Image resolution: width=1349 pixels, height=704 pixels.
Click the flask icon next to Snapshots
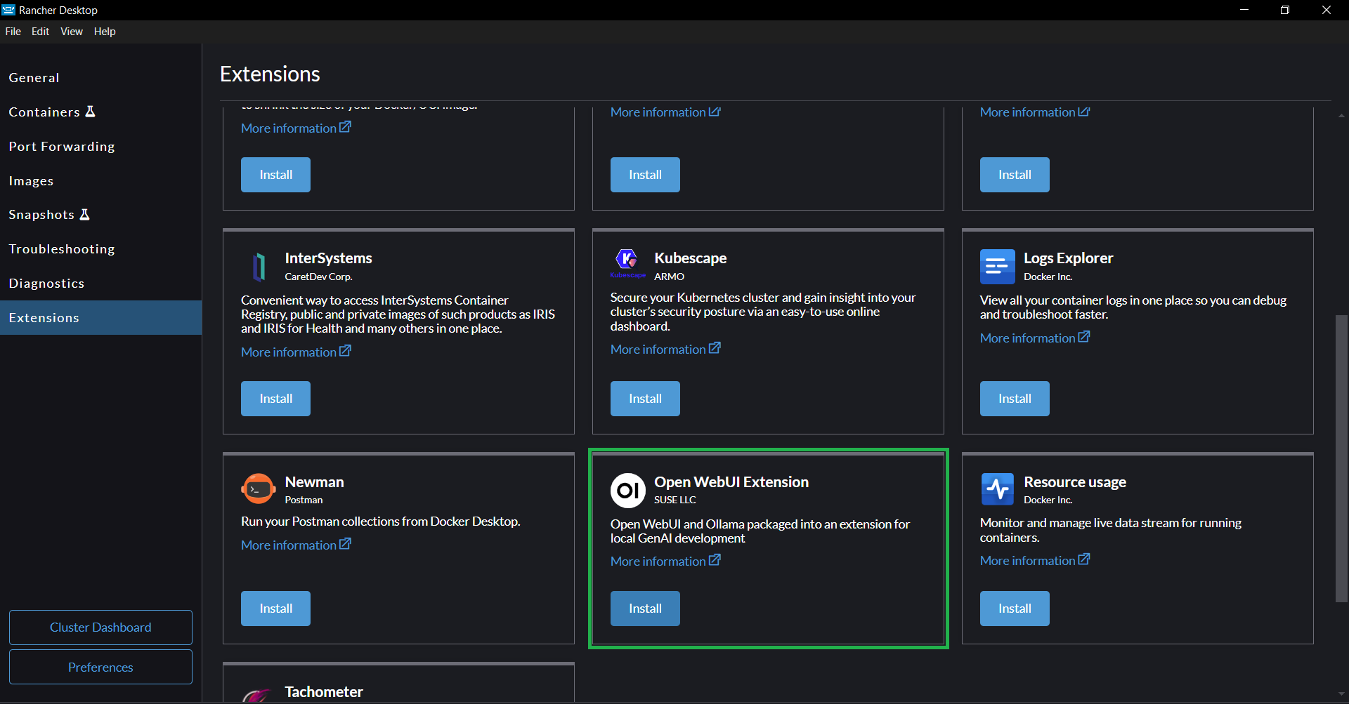point(84,214)
